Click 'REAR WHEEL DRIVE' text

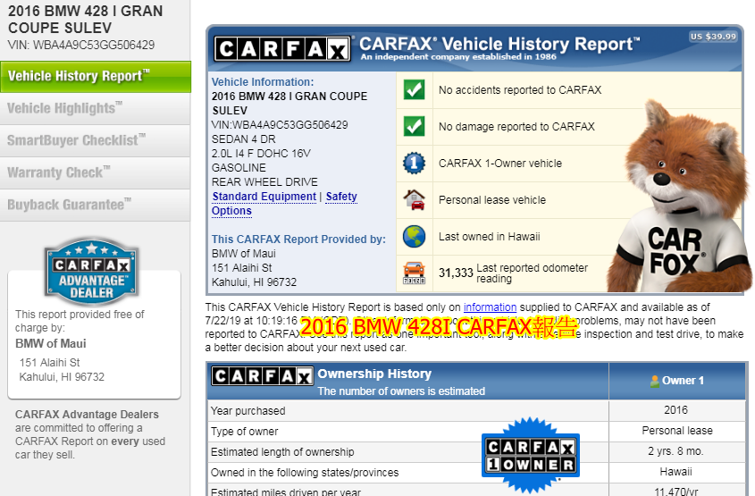tap(264, 182)
